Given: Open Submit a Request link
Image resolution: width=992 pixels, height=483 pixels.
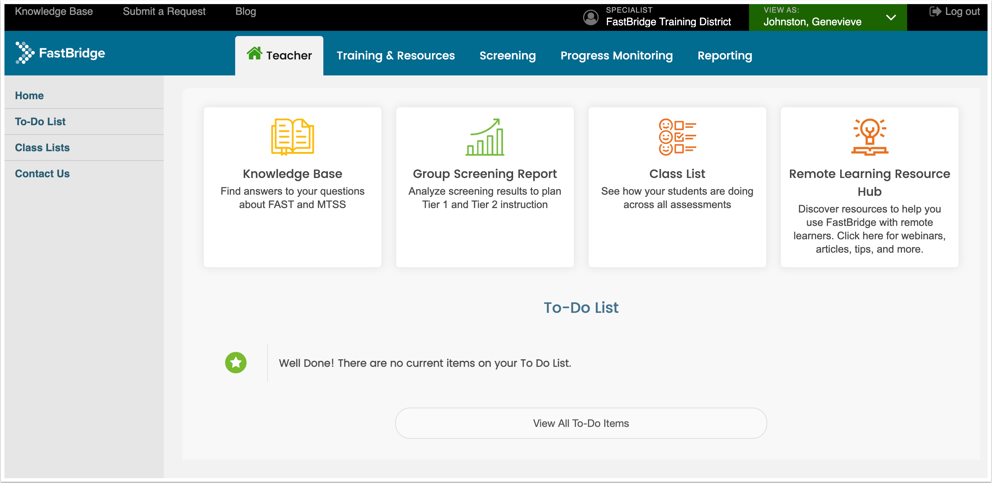Looking at the screenshot, I should (164, 12).
